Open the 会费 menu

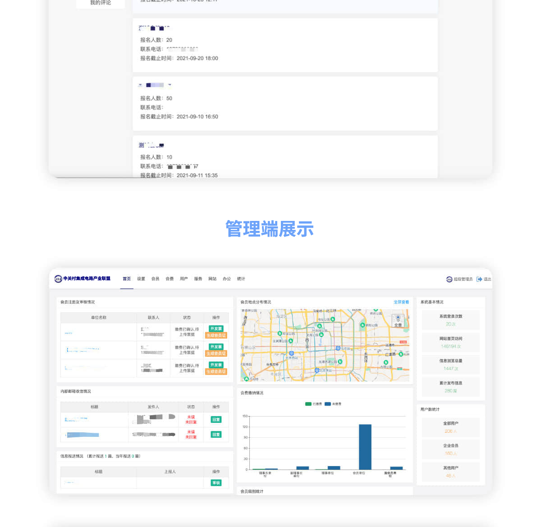point(170,279)
